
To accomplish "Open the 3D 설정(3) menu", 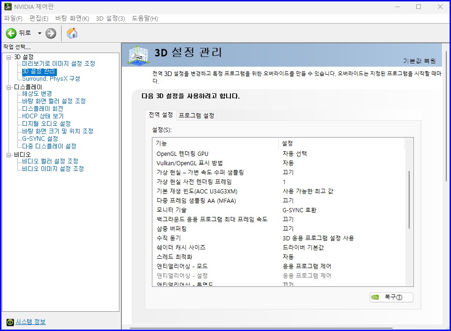I will coord(111,19).
